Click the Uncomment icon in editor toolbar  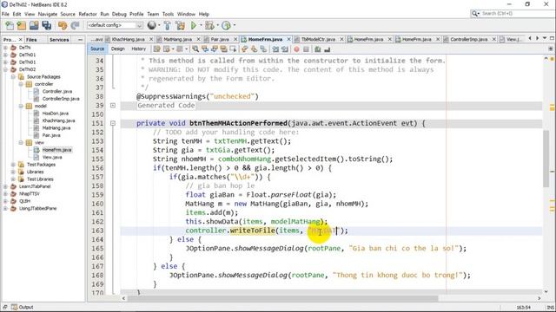[x=327, y=49]
